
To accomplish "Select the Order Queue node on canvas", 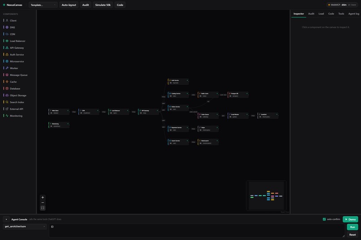I will click(208, 115).
